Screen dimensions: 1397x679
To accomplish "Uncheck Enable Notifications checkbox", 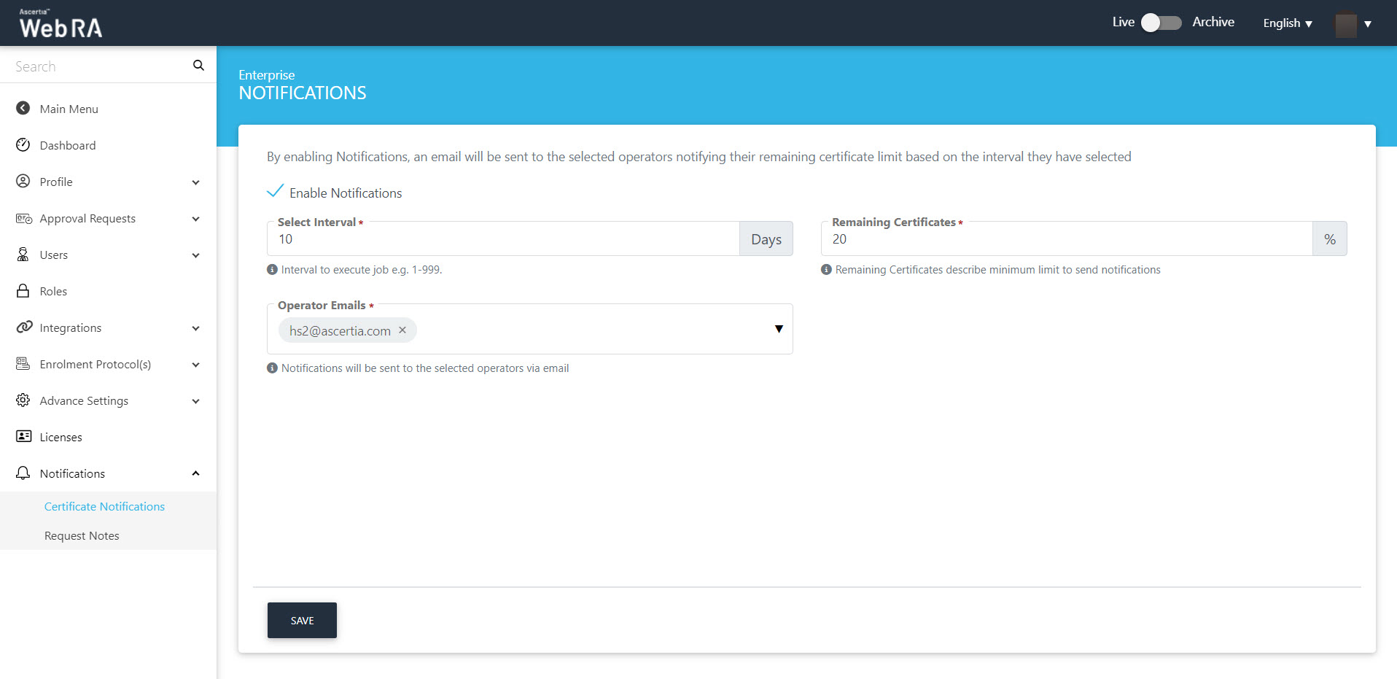I will 275,192.
